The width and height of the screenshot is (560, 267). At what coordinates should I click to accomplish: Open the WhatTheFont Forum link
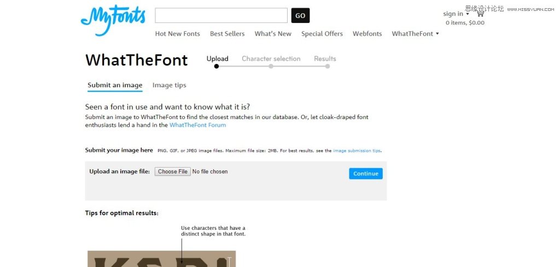[x=197, y=125]
